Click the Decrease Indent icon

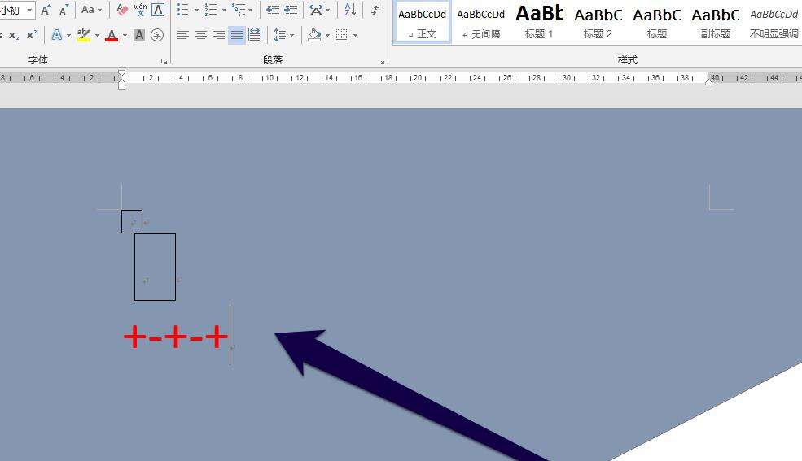click(273, 10)
